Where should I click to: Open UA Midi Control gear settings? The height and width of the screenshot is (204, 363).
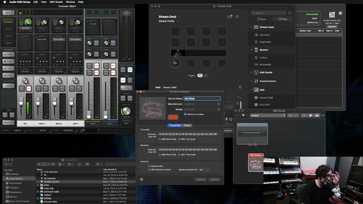pyautogui.click(x=340, y=13)
